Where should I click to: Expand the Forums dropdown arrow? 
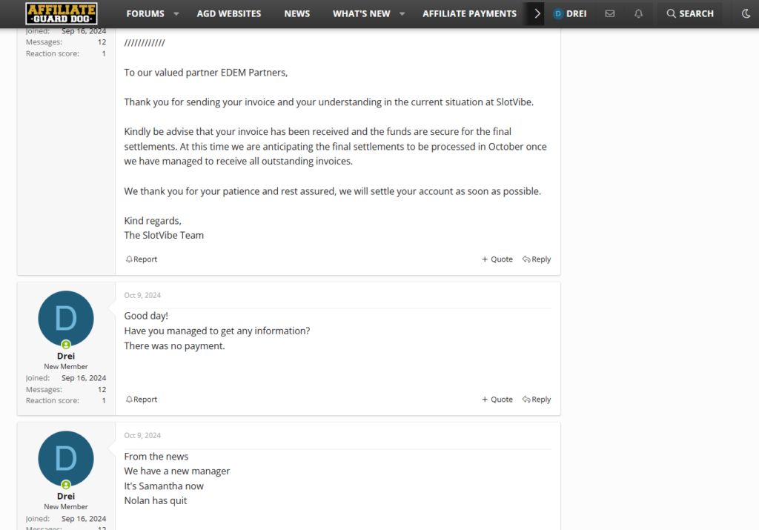(x=176, y=13)
